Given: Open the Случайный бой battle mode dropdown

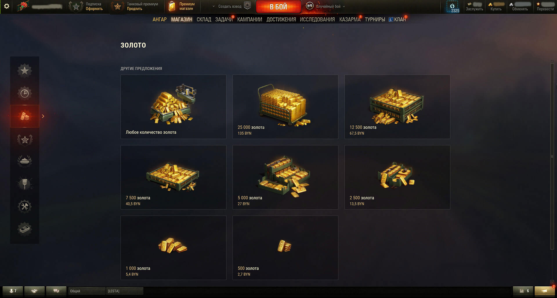Looking at the screenshot, I should coord(328,6).
